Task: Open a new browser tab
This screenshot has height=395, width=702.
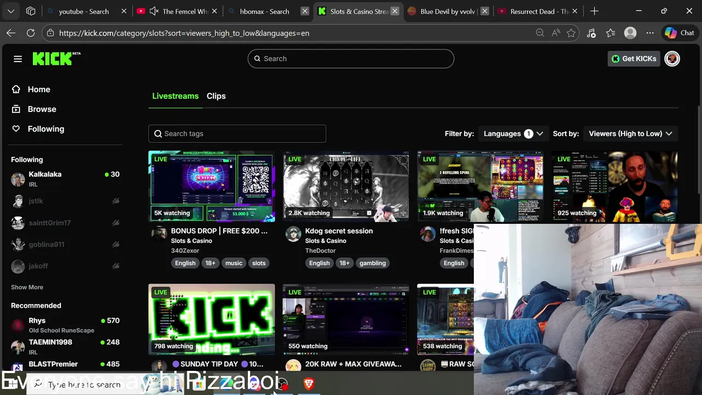Action: click(595, 11)
